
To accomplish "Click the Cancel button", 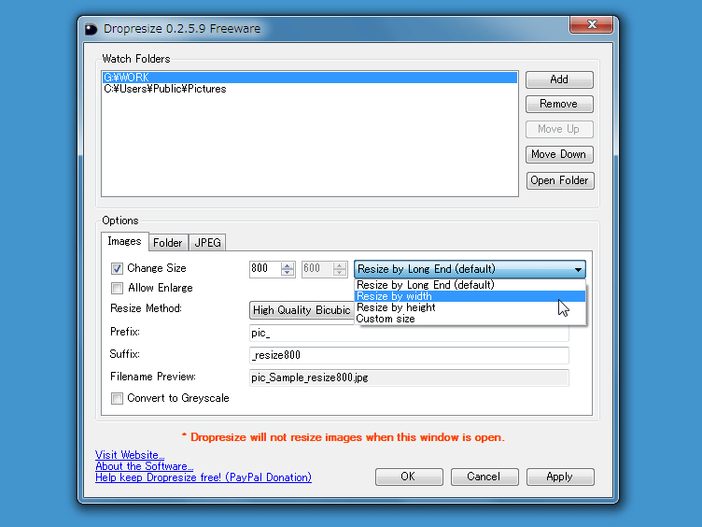I will coord(484,477).
